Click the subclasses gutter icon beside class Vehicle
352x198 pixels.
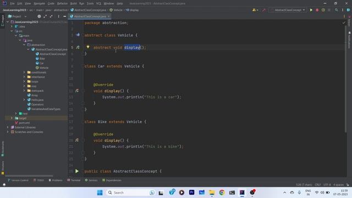click(x=78, y=35)
